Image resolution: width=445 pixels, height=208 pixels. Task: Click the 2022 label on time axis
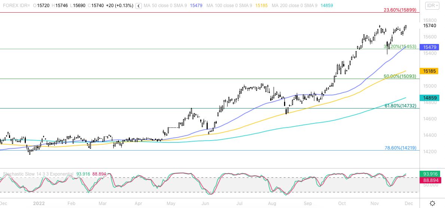point(39,204)
